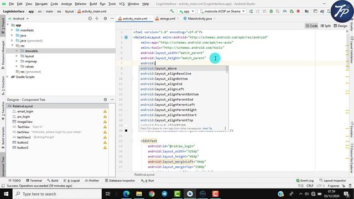Collapse the res folder
The image size is (354, 199).
tap(12, 45)
